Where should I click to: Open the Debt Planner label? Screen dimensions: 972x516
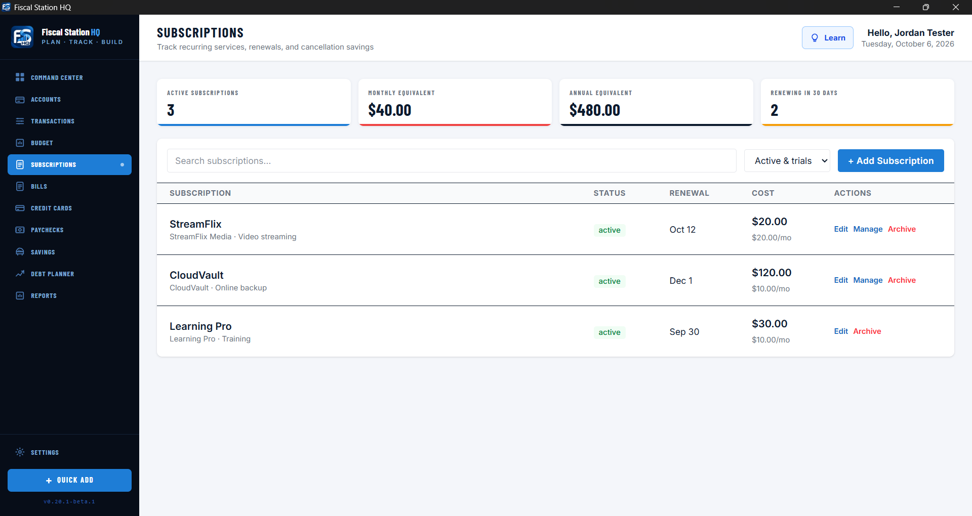[x=52, y=274]
